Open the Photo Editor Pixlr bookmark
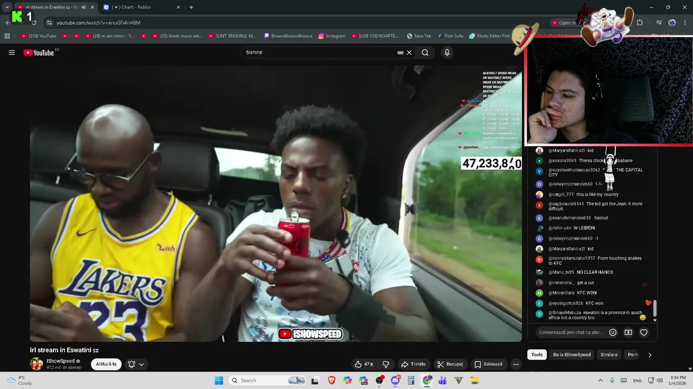Viewport: 693px width, 389px height. 489,36
